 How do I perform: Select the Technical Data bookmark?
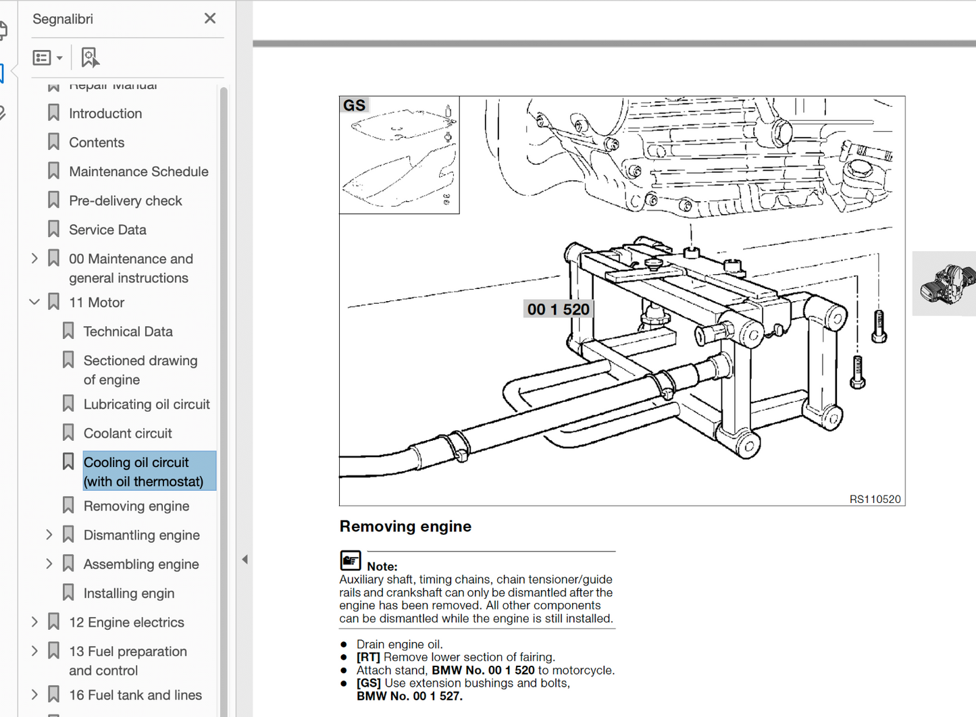pyautogui.click(x=128, y=331)
